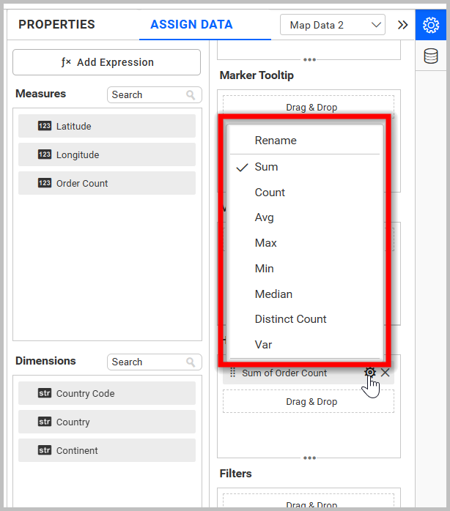Select Median in the aggregation menu
The height and width of the screenshot is (511, 450).
273,294
